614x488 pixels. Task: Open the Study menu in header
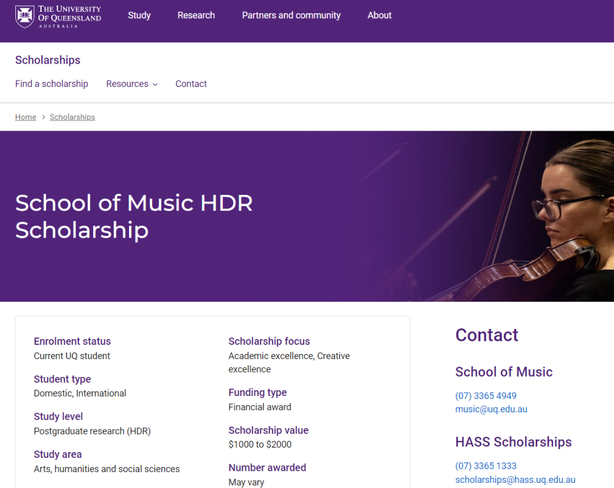[139, 15]
